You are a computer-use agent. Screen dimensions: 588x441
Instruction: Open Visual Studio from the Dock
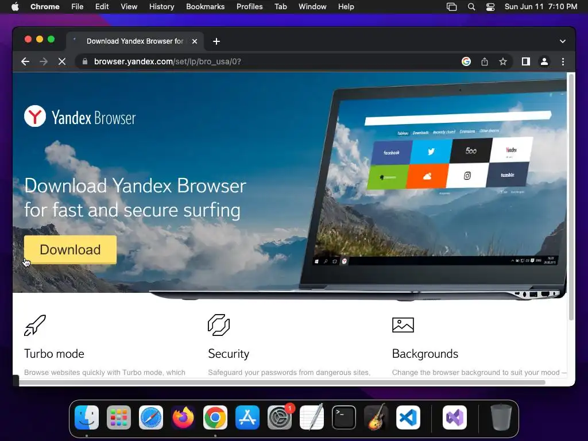coord(455,417)
